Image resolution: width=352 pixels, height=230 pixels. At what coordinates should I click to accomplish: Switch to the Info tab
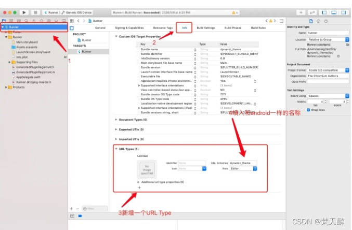point(185,28)
